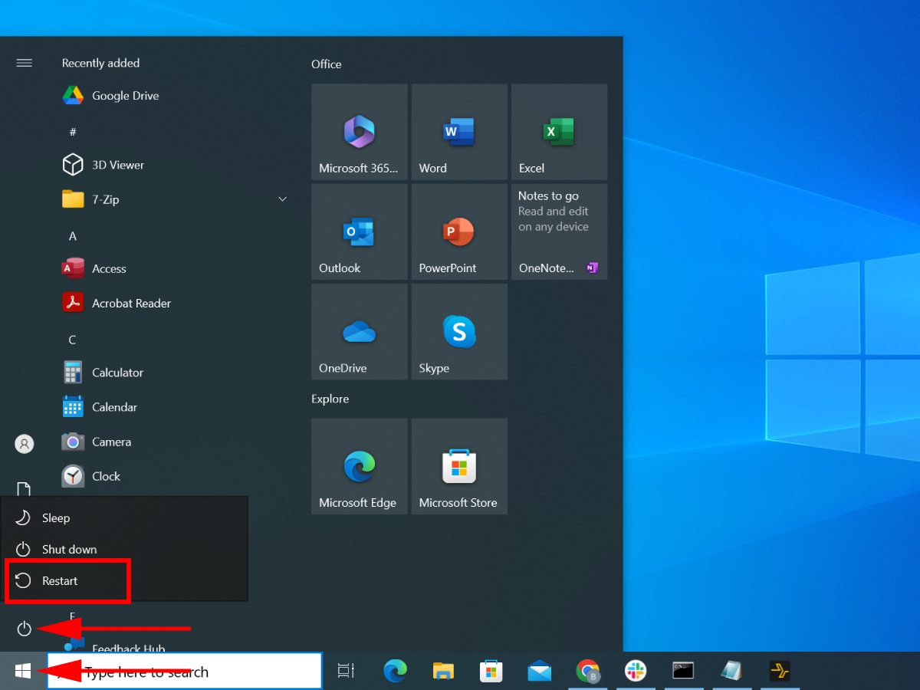
Task: Open Task View on taskbar
Action: click(x=347, y=672)
